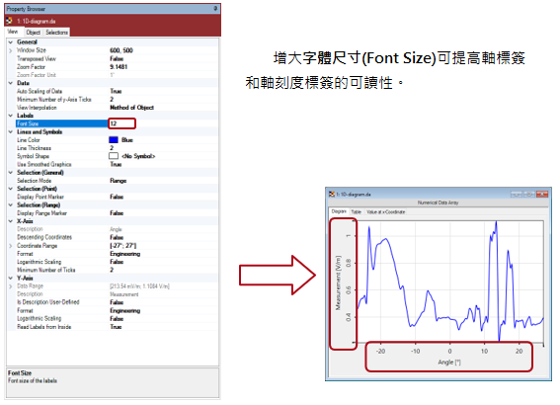Click the 1D-diagram document icon in red header
Viewport: 560px width, 405px height.
(10, 21)
